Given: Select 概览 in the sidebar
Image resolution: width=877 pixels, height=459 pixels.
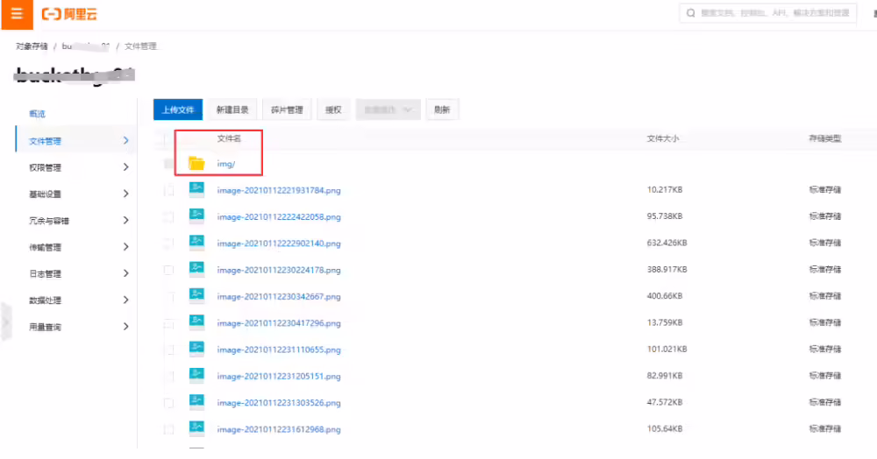Looking at the screenshot, I should [x=37, y=113].
